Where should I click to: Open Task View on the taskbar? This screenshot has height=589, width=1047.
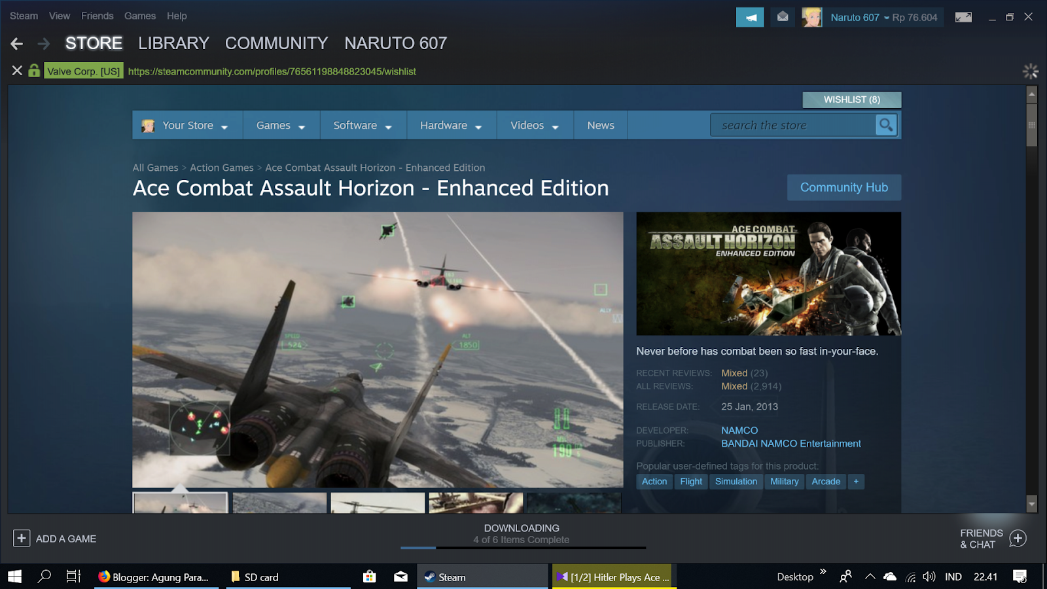[73, 577]
